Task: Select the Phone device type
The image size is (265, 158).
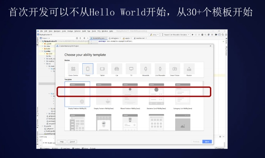Action: tap(88, 69)
